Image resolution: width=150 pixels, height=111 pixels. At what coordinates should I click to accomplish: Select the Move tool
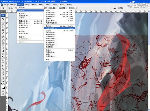click(3, 19)
